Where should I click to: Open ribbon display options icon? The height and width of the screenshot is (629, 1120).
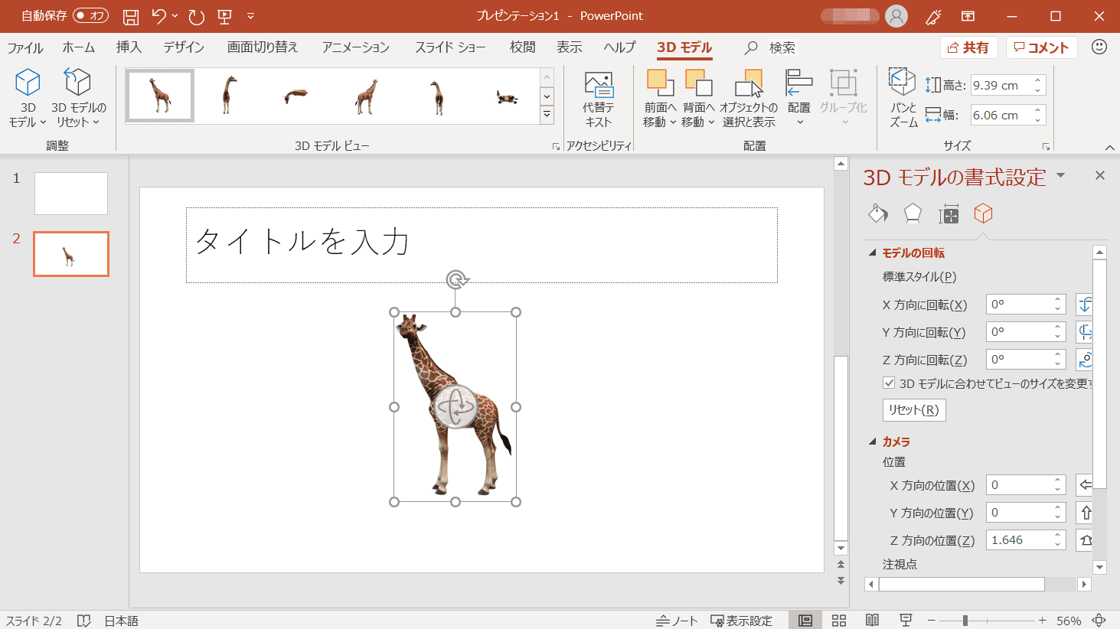point(968,16)
